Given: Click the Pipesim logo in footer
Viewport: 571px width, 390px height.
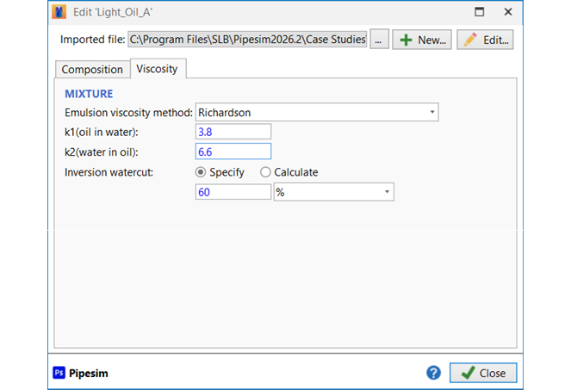Looking at the screenshot, I should pos(80,373).
